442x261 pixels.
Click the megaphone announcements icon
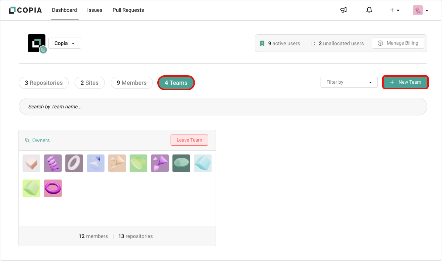(343, 10)
